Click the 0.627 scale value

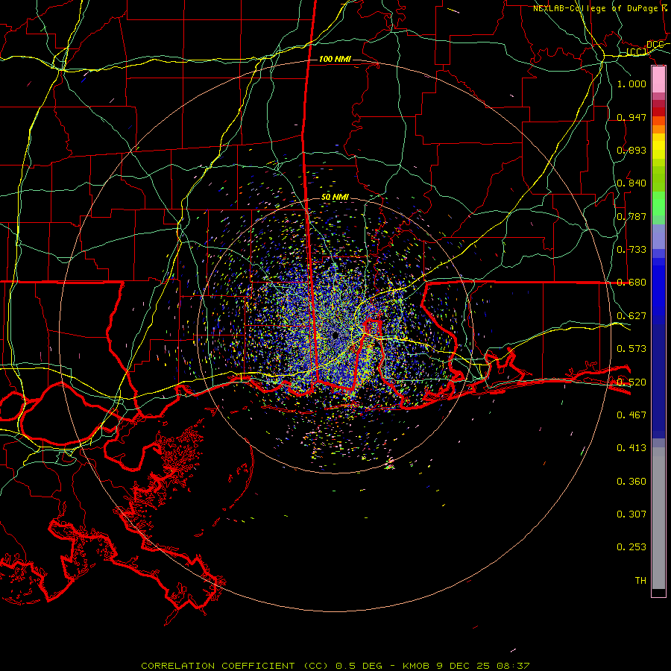tap(631, 316)
